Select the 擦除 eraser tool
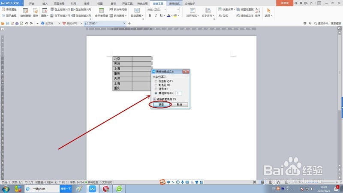The height and width of the screenshot is (193, 343). [36, 12]
